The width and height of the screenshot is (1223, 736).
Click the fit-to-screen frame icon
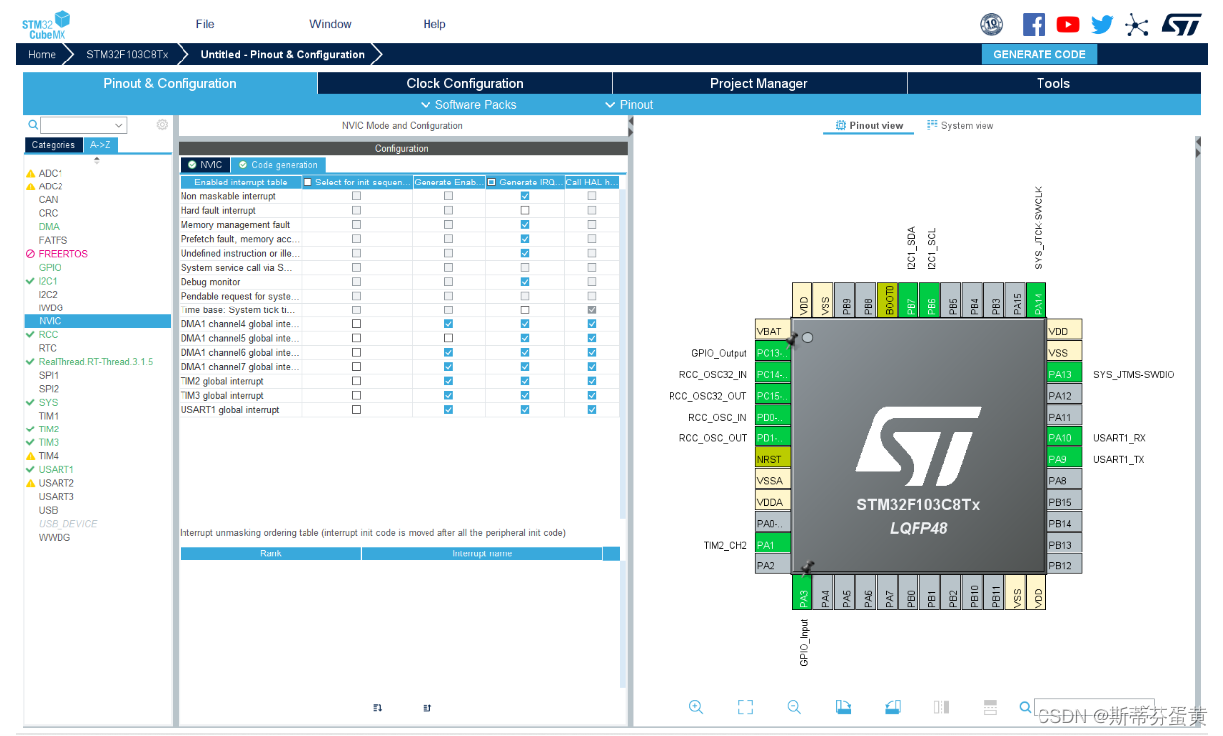(746, 707)
